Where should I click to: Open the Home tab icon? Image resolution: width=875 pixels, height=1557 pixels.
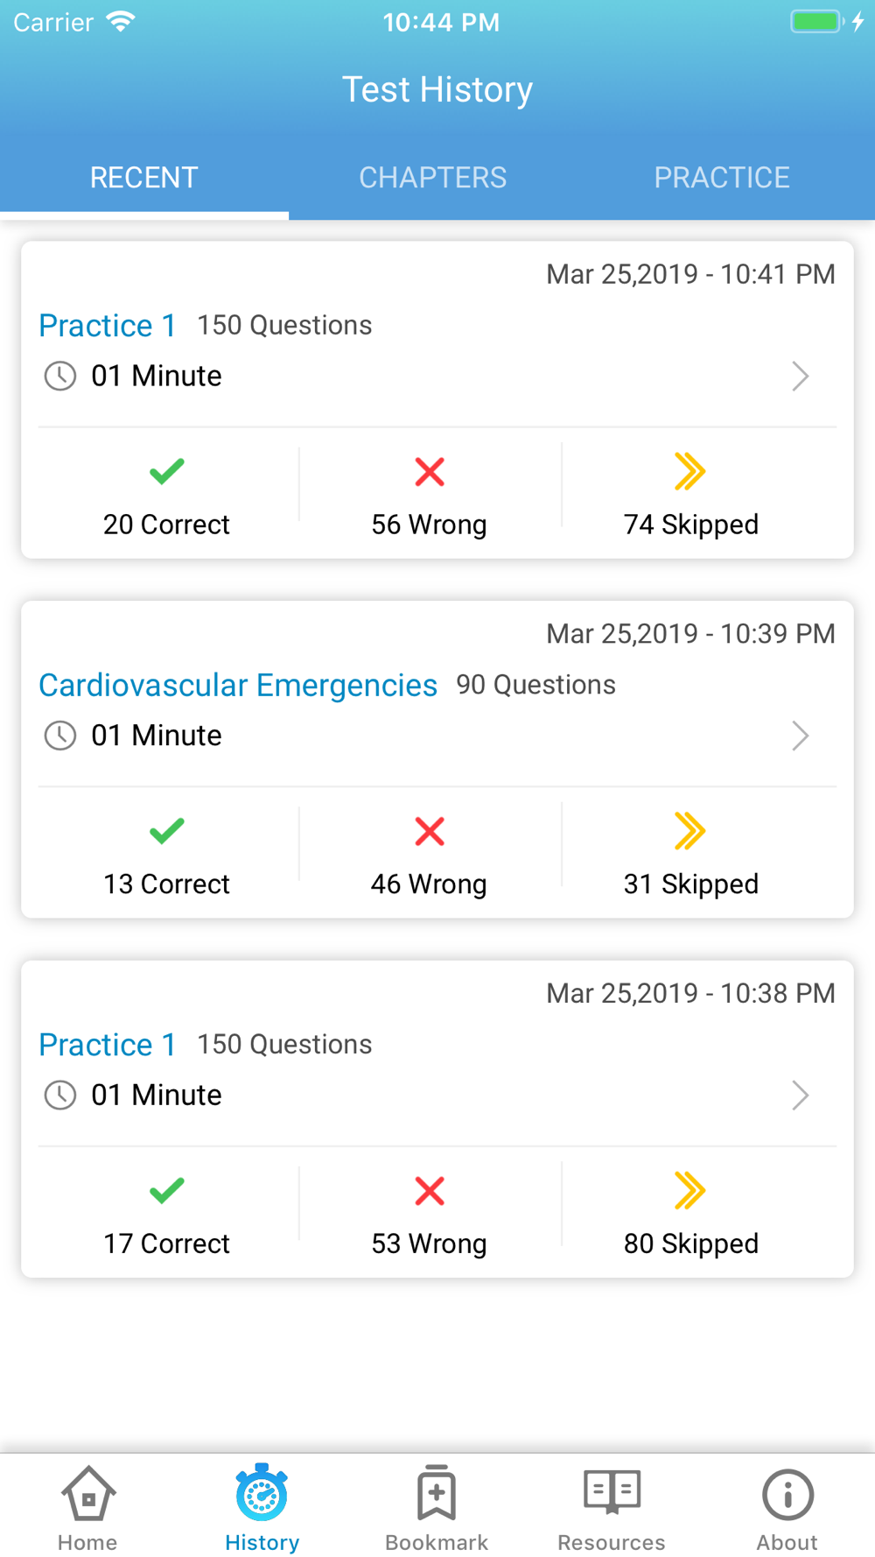pyautogui.click(x=87, y=1494)
